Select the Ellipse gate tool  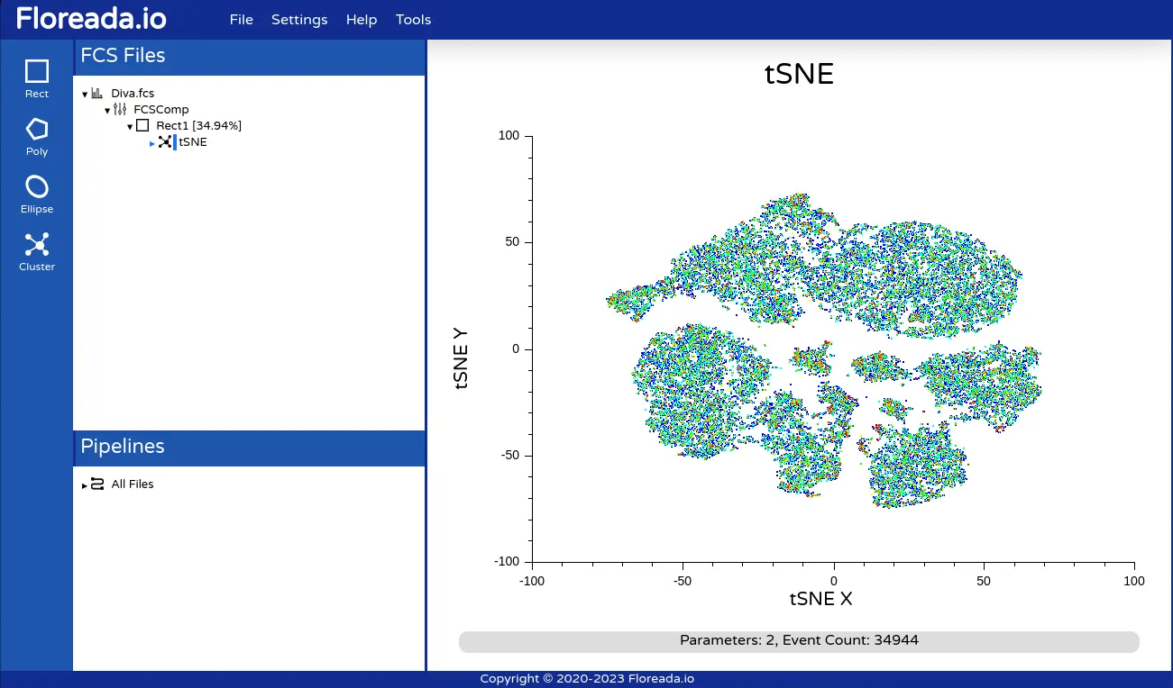click(x=37, y=194)
